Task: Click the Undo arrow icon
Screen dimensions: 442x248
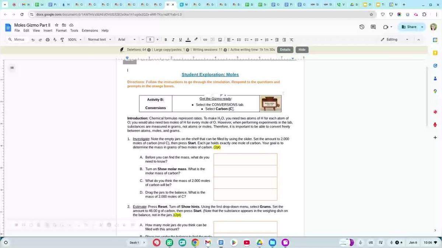Action: click(34, 40)
